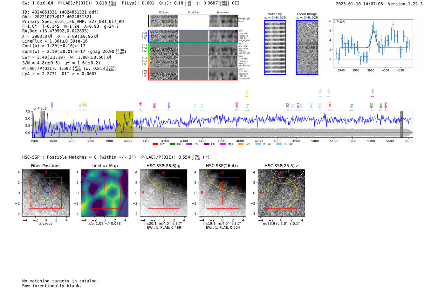Image resolution: width=445 pixels, height=303 pixels.
Task: Click the purple CIV legend swatch
Action: [x=189, y=144]
